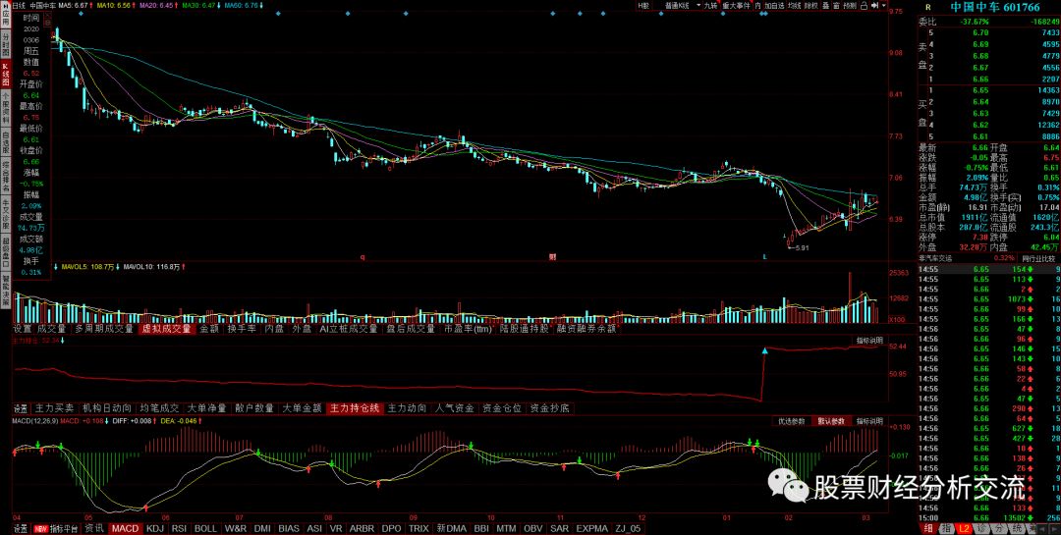The image size is (1061, 535).
Task: Click the 预测 forecast toolbar button
Action: pyautogui.click(x=850, y=6)
